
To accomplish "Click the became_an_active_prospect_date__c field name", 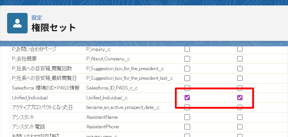I will click(123, 108).
